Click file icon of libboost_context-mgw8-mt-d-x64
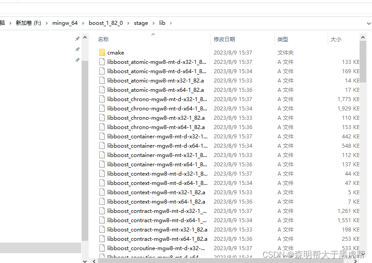 (x=102, y=183)
